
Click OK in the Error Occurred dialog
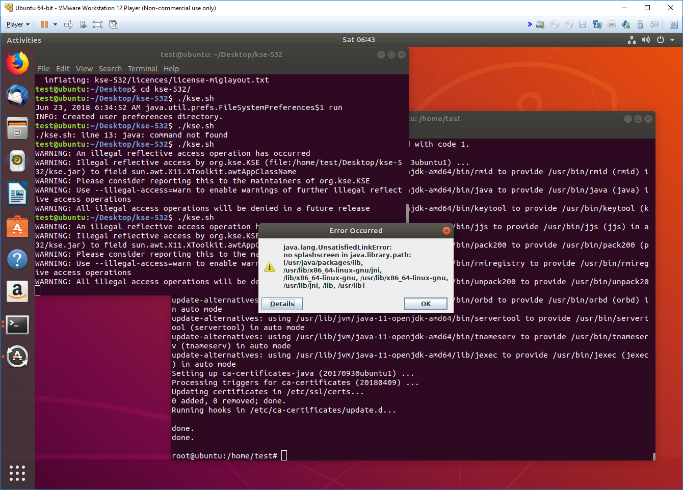click(x=426, y=304)
